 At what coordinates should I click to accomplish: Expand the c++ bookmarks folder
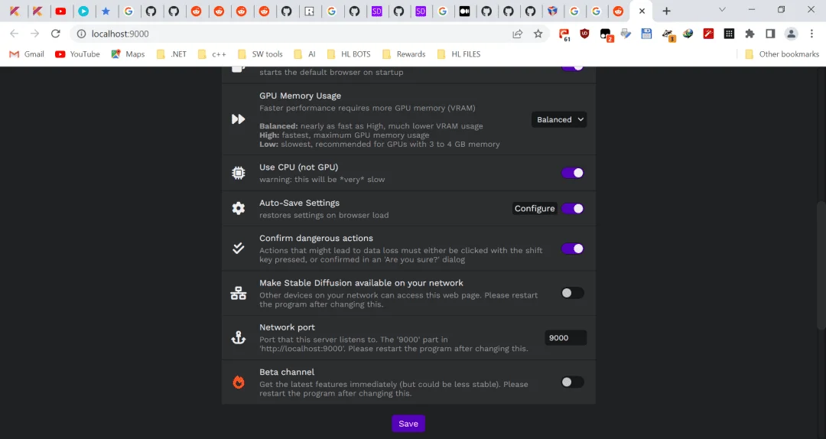click(212, 54)
